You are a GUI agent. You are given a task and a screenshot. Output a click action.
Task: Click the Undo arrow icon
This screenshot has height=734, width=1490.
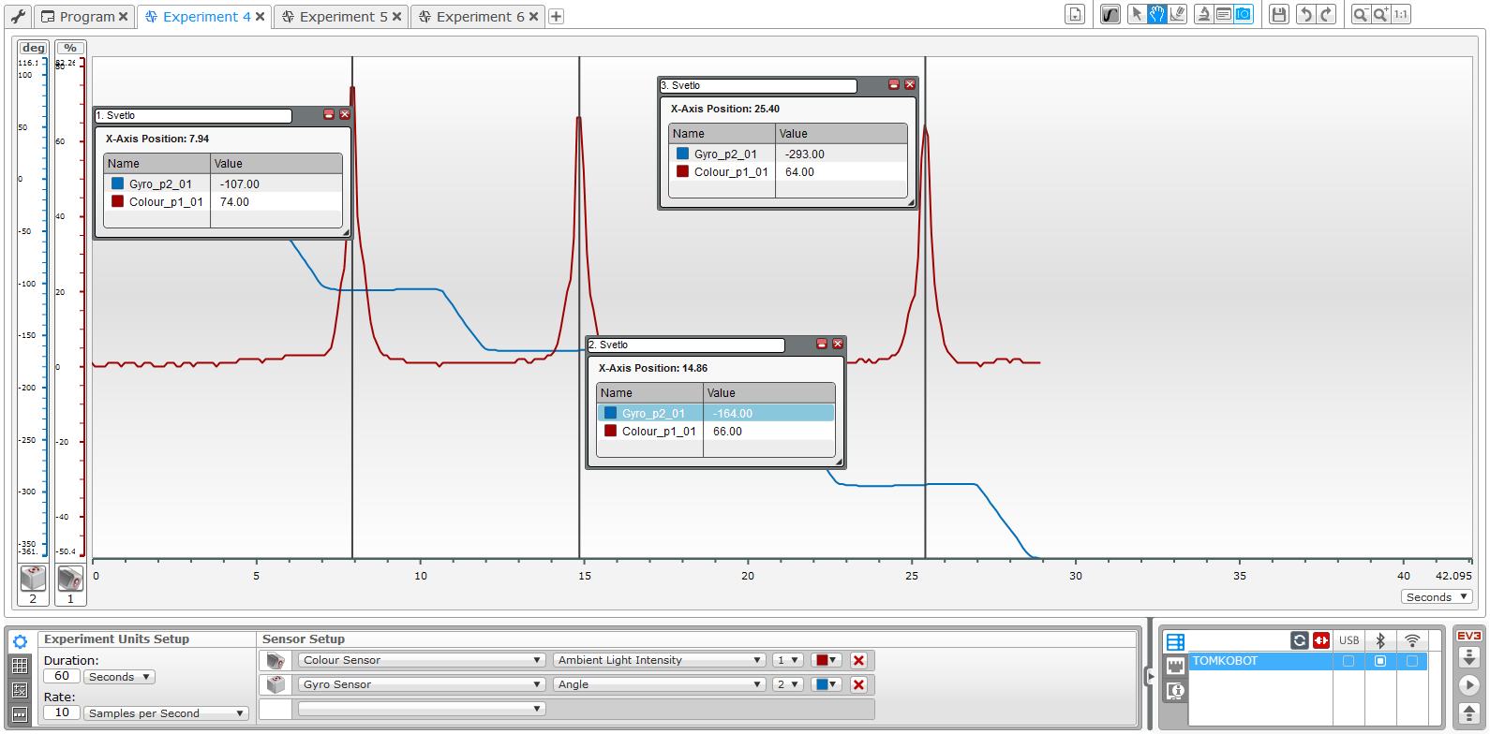(x=1305, y=14)
